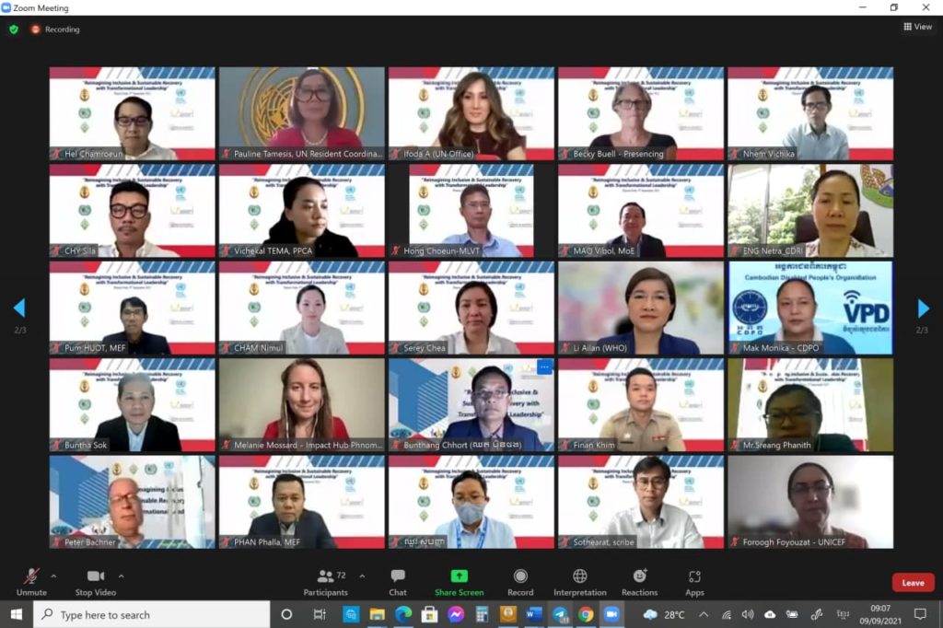Open the Participants panel
This screenshot has width=943, height=628.
point(325,582)
